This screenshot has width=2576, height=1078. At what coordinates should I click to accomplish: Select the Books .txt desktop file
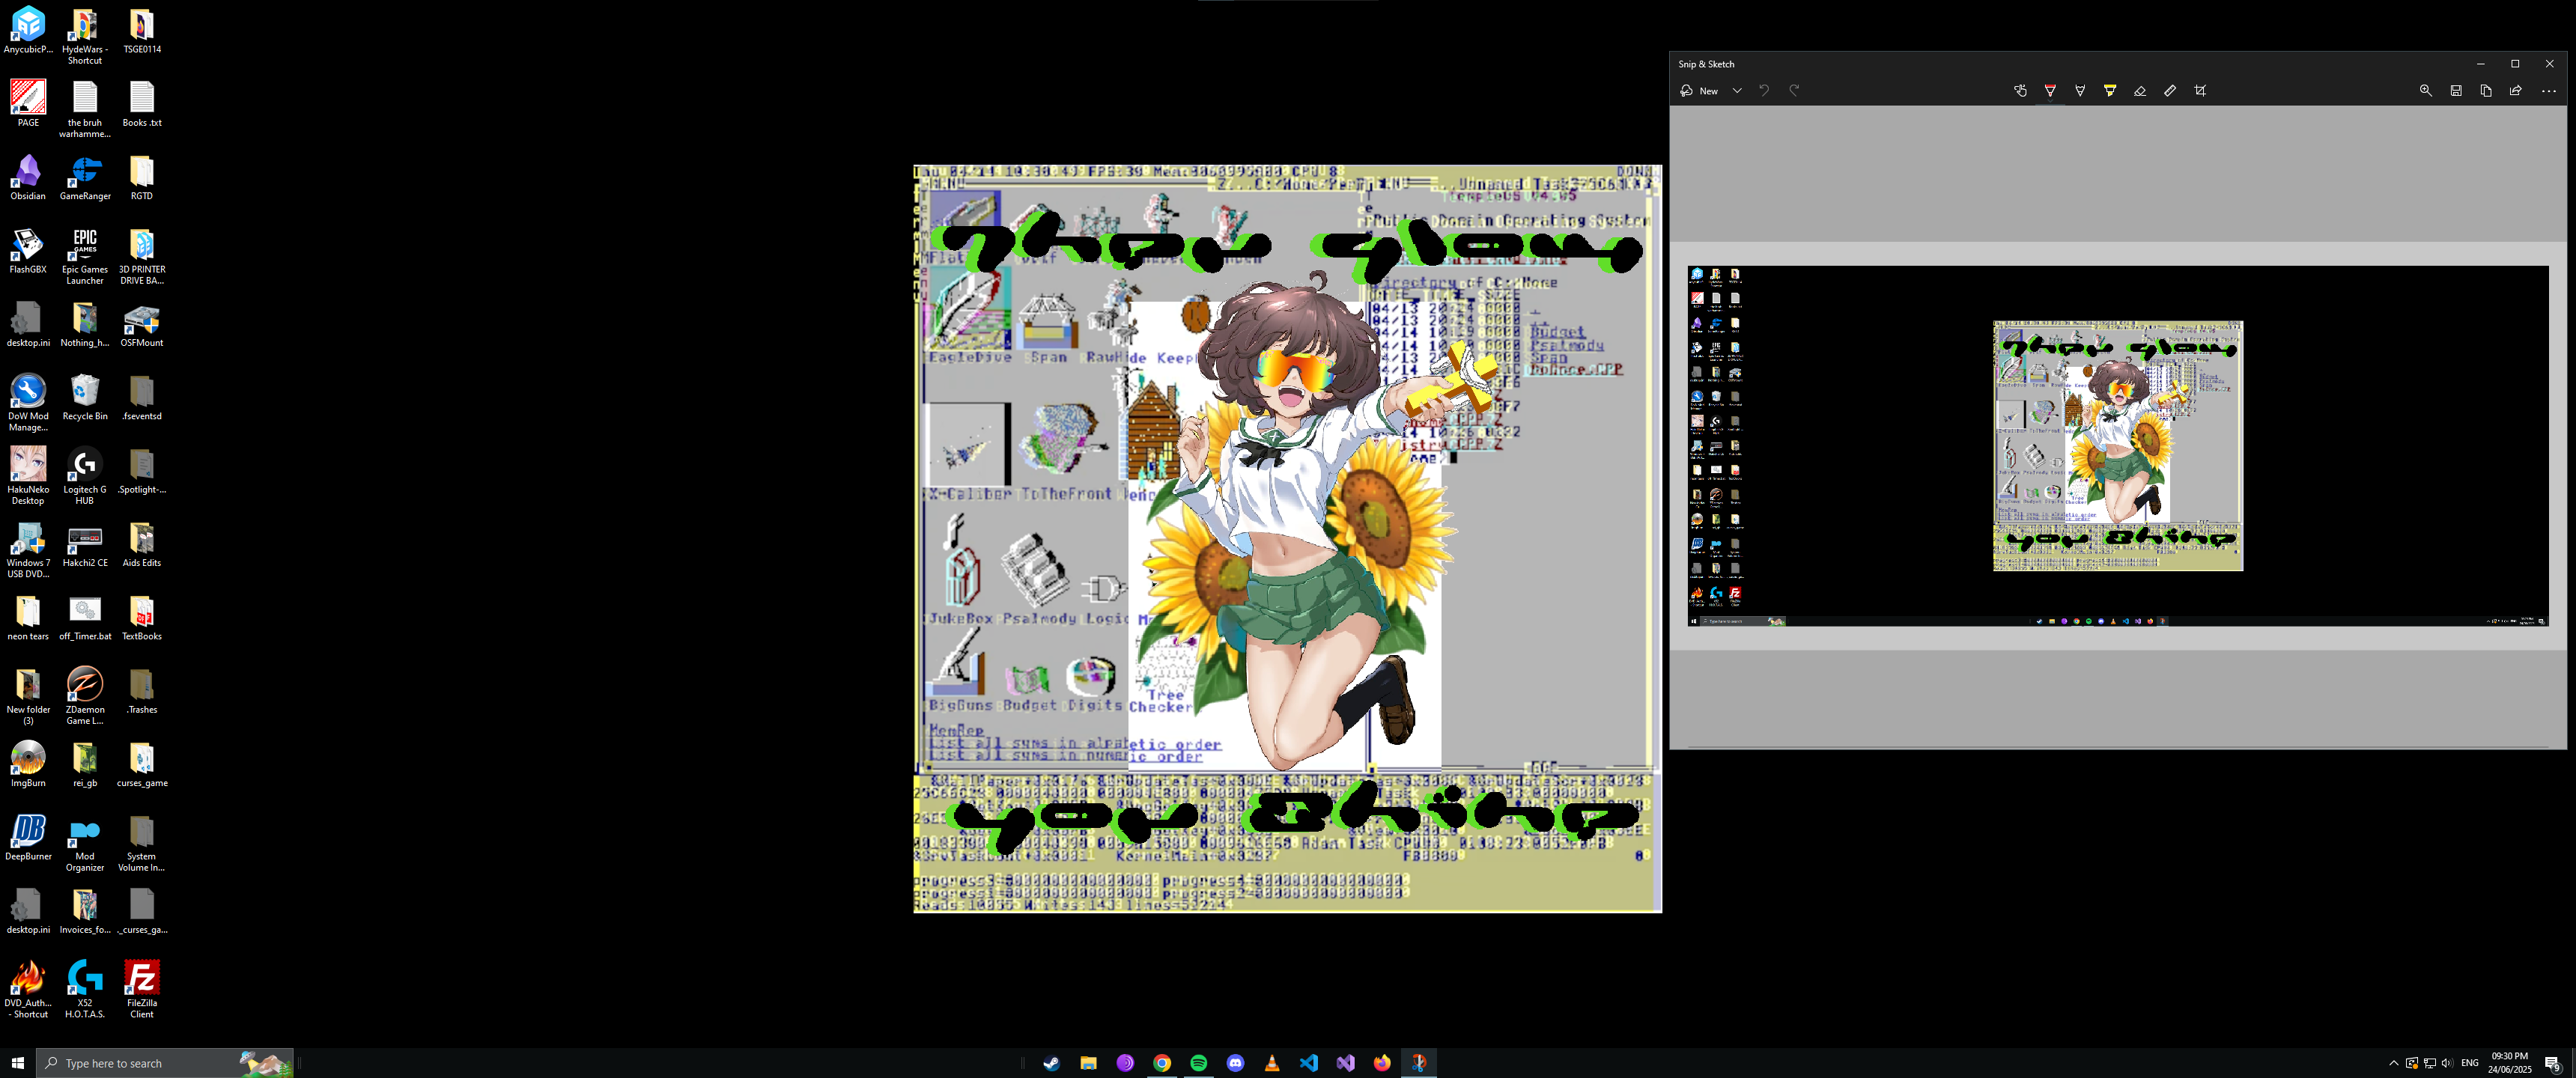pos(142,105)
